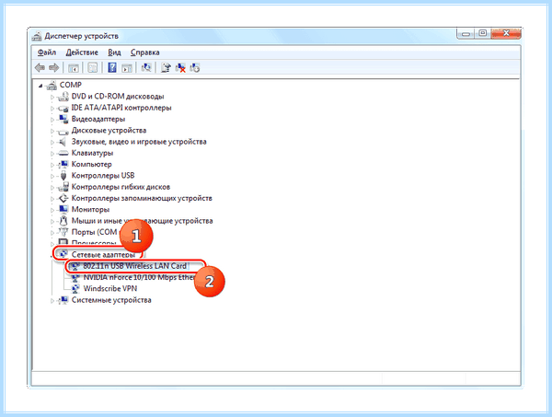The width and height of the screenshot is (552, 417).
Task: Open help via the blue question mark icon
Action: 112,67
